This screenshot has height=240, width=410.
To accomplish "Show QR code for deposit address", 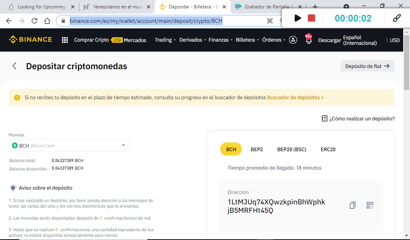I will click(x=370, y=205).
